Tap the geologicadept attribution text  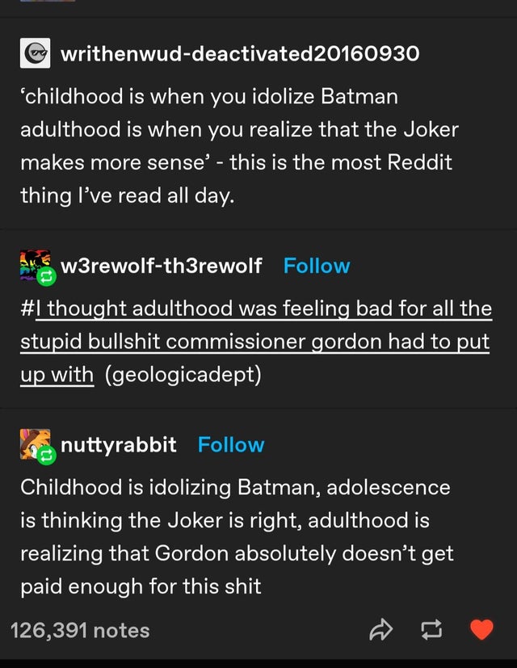183,375
